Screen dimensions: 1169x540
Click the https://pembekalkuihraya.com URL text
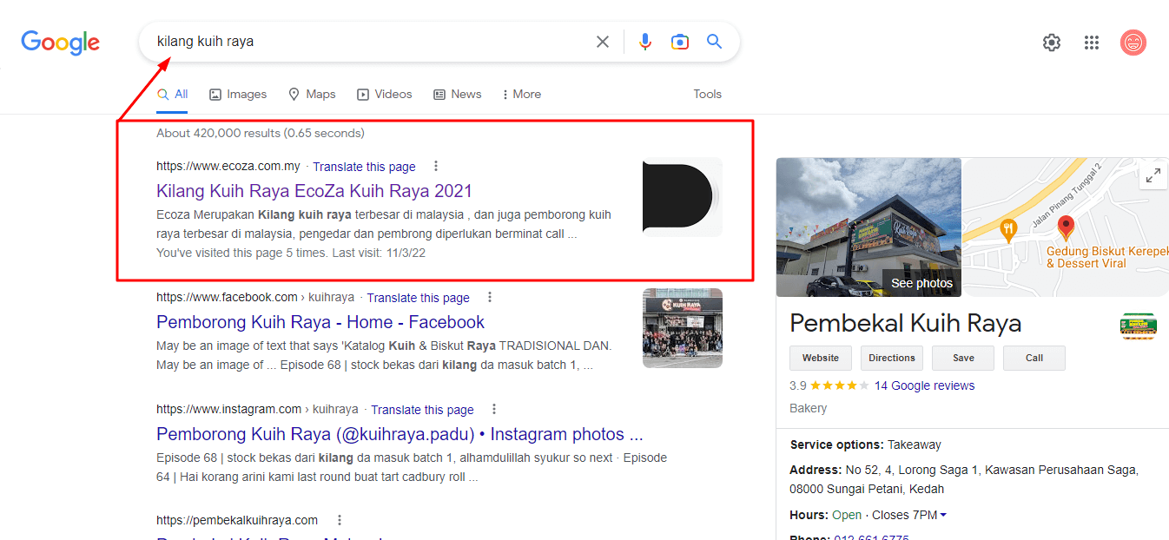(237, 520)
